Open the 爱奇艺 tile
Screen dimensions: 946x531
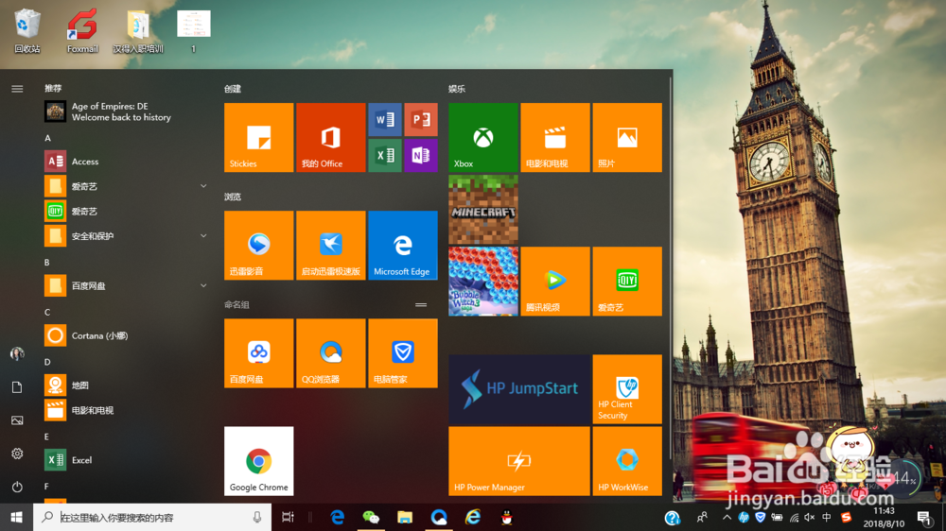pyautogui.click(x=627, y=281)
